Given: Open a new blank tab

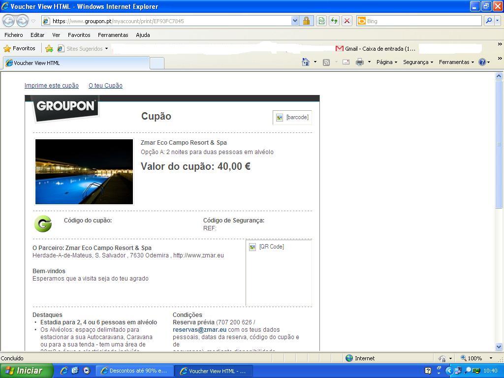Looking at the screenshot, I should click(x=157, y=63).
